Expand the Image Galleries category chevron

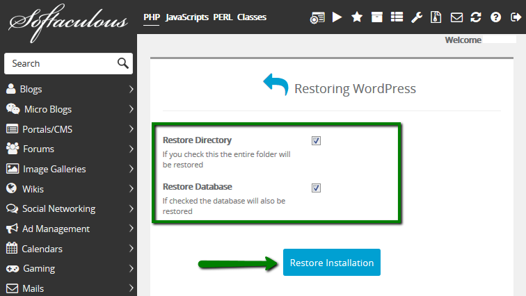click(x=131, y=169)
